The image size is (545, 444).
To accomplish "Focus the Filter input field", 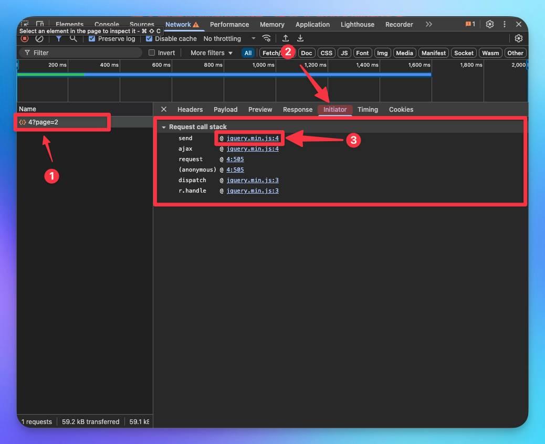I will pyautogui.click(x=80, y=53).
